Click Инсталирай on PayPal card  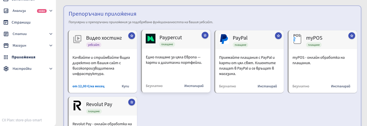267,86
